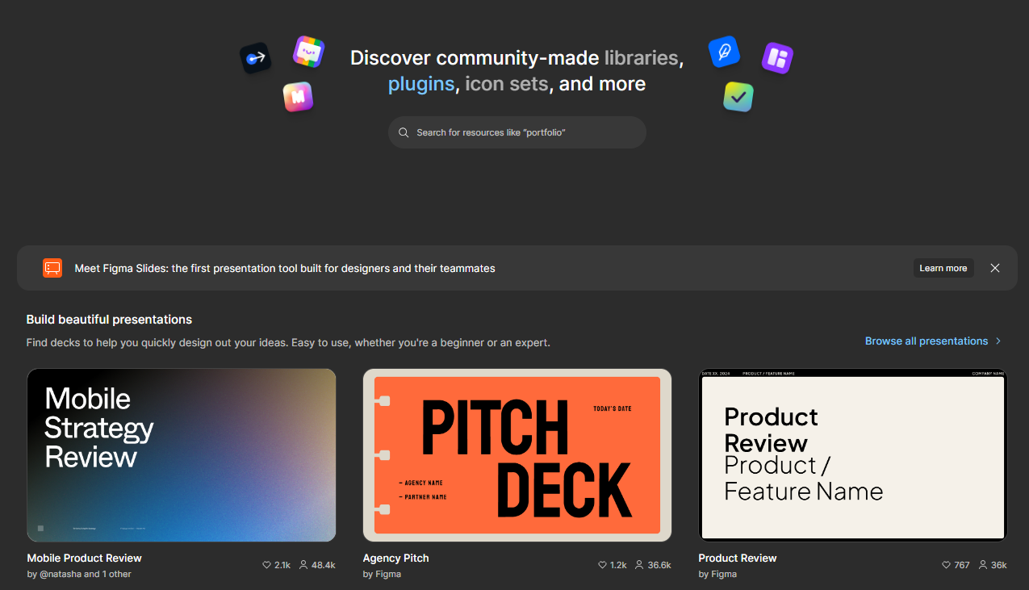Click the rainbow-bordered smiley plugin icon
Screen dimensions: 1029x590
coord(308,52)
